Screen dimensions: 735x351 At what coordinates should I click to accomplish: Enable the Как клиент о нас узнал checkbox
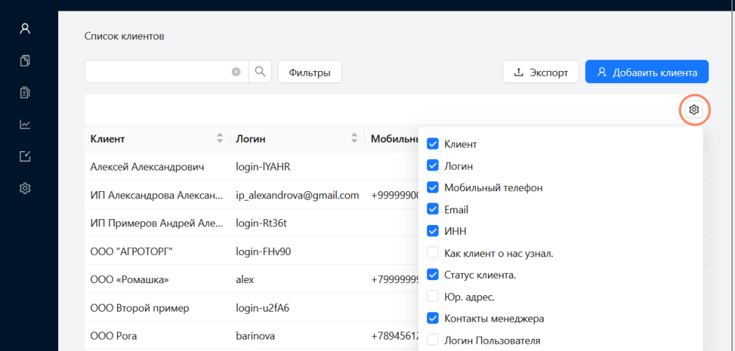click(x=433, y=253)
